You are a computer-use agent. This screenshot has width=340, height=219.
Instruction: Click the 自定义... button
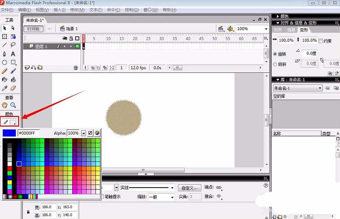click(190, 188)
